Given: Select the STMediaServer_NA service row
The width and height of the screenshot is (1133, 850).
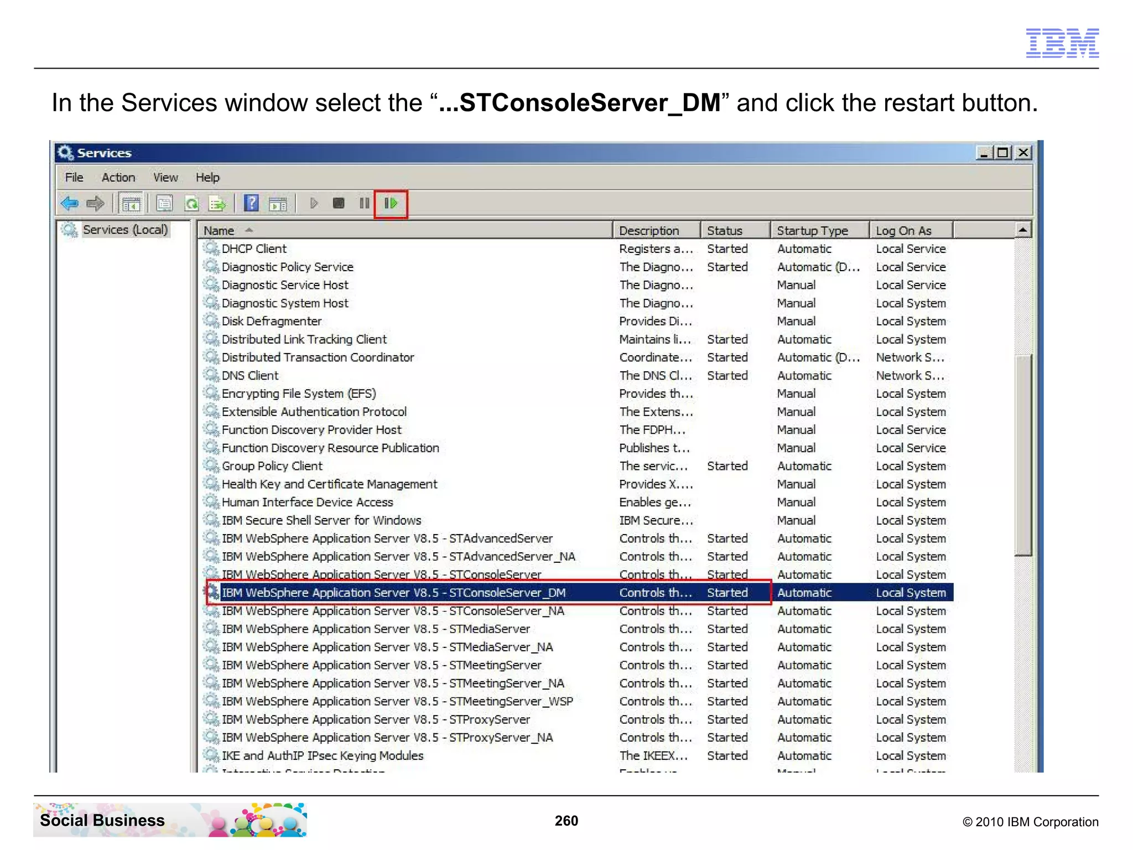Looking at the screenshot, I should 577,647.
